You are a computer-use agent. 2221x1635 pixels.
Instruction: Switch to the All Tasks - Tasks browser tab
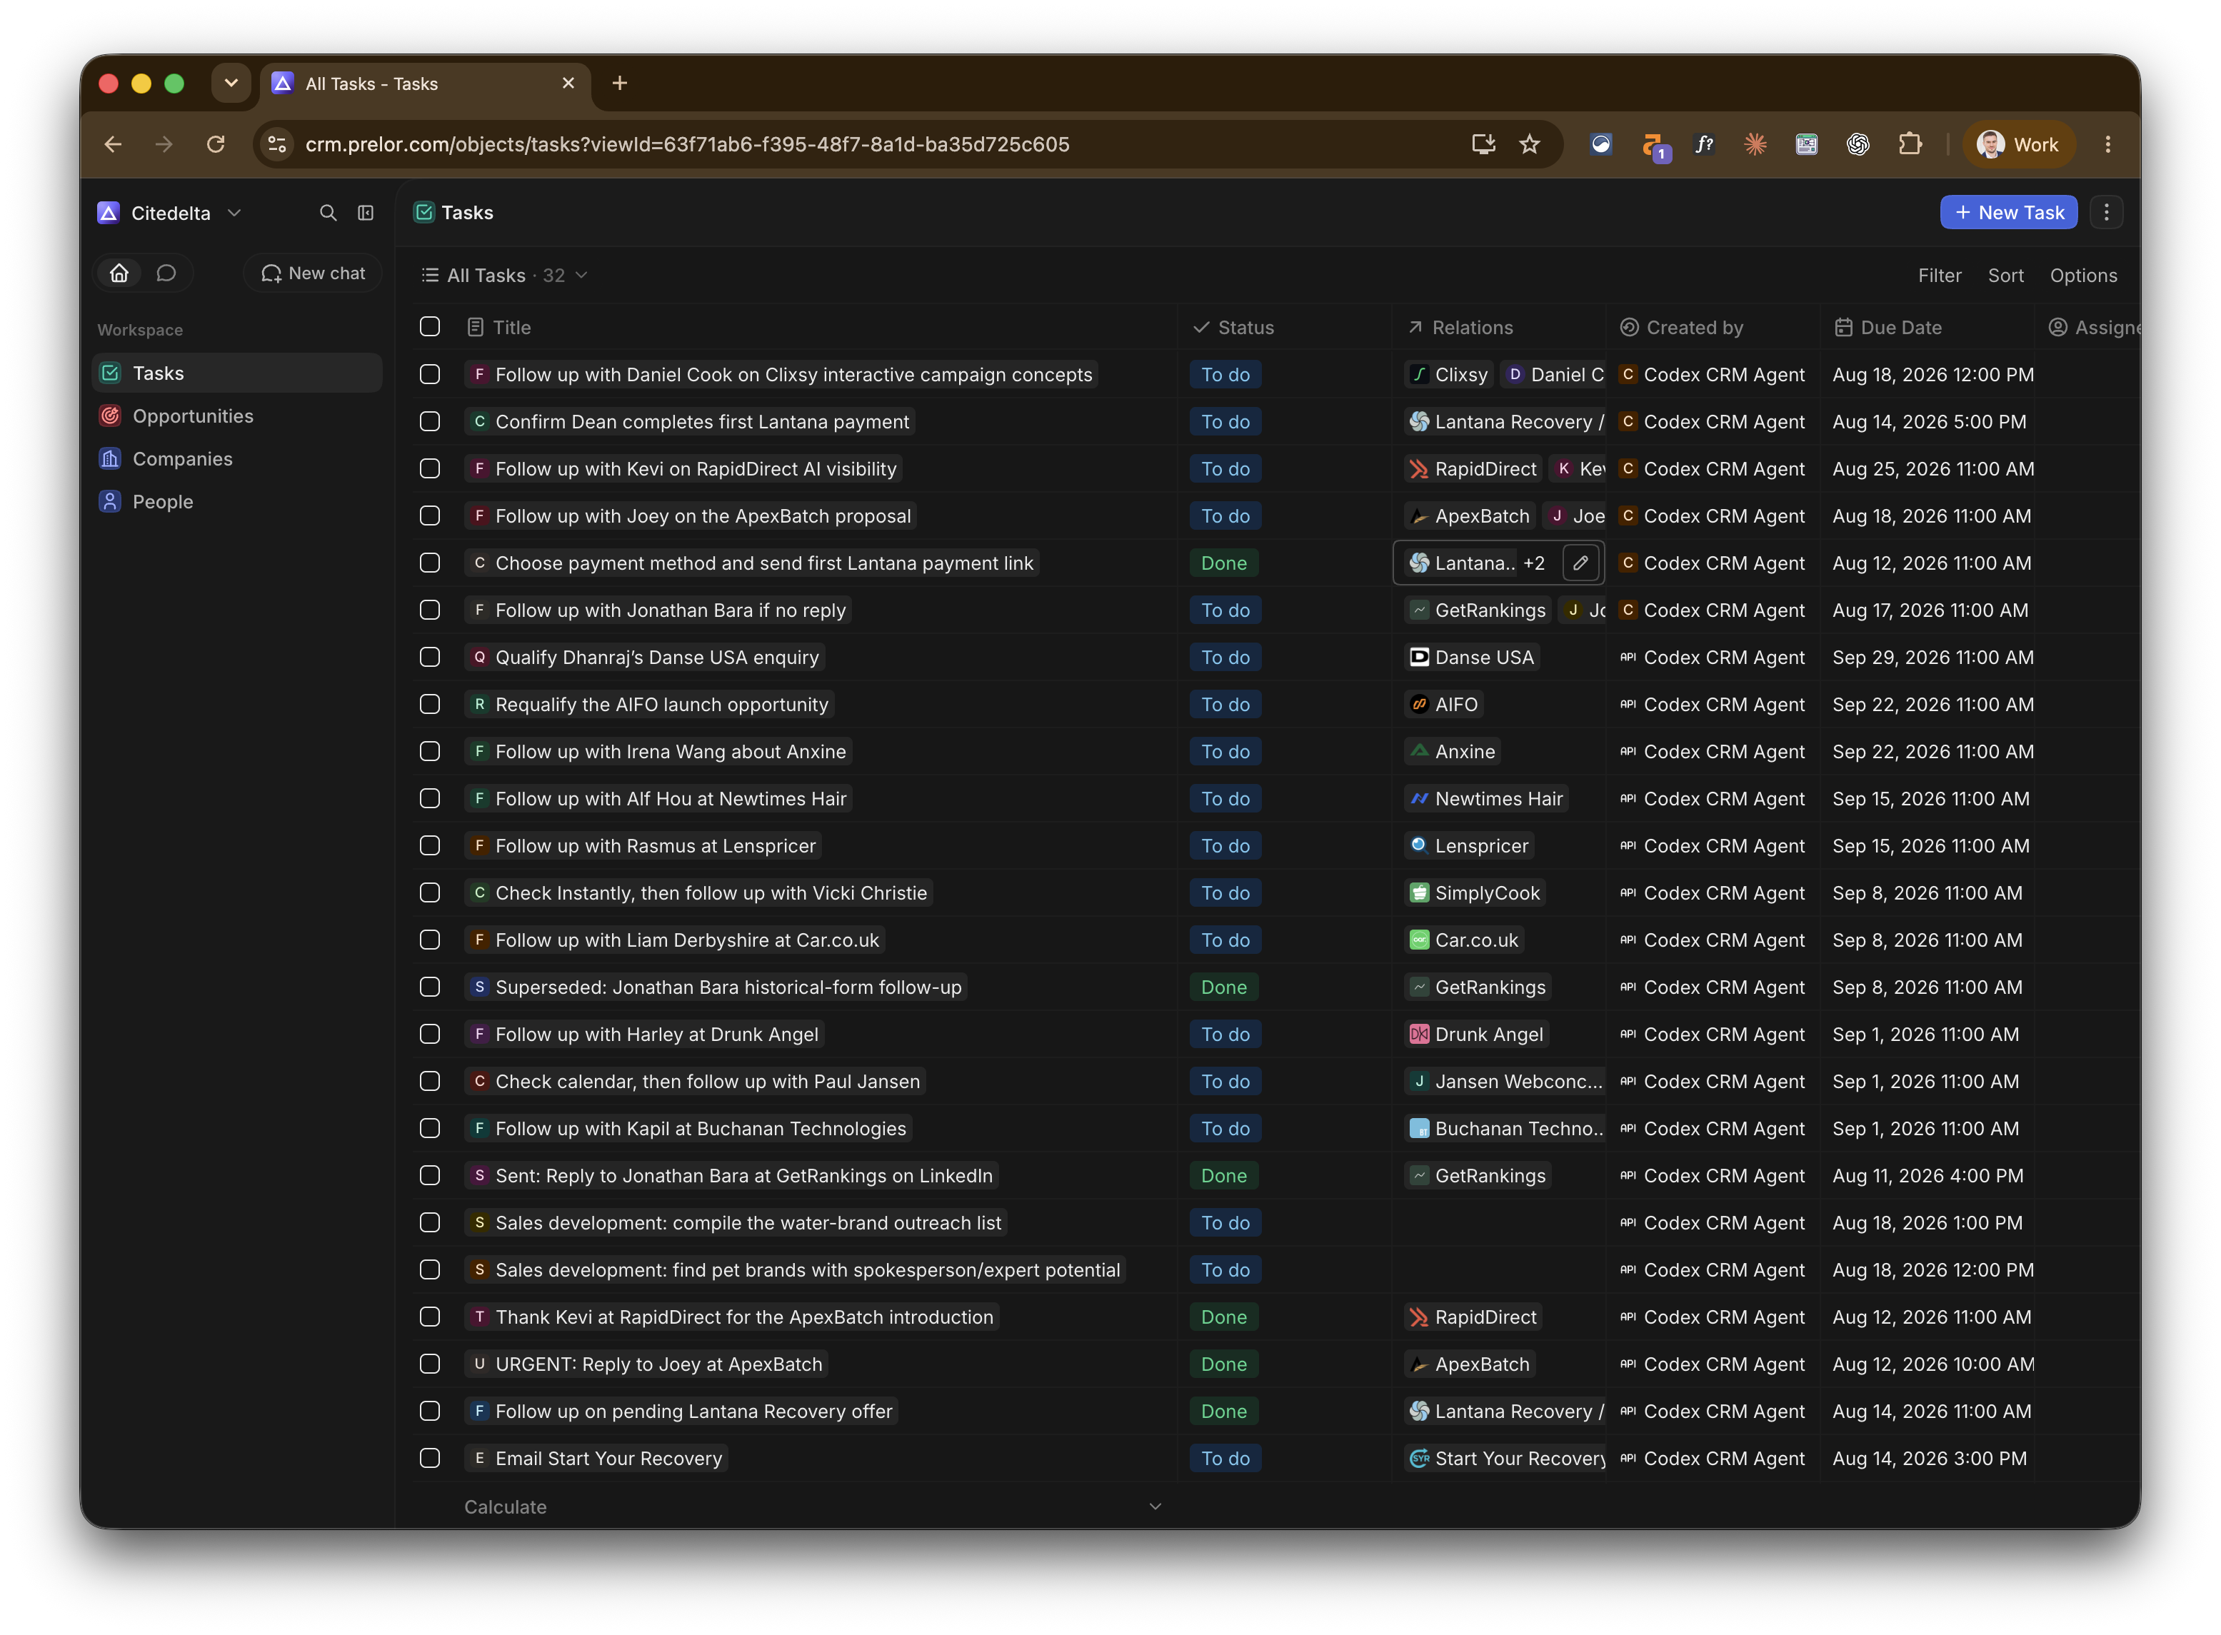coord(426,84)
